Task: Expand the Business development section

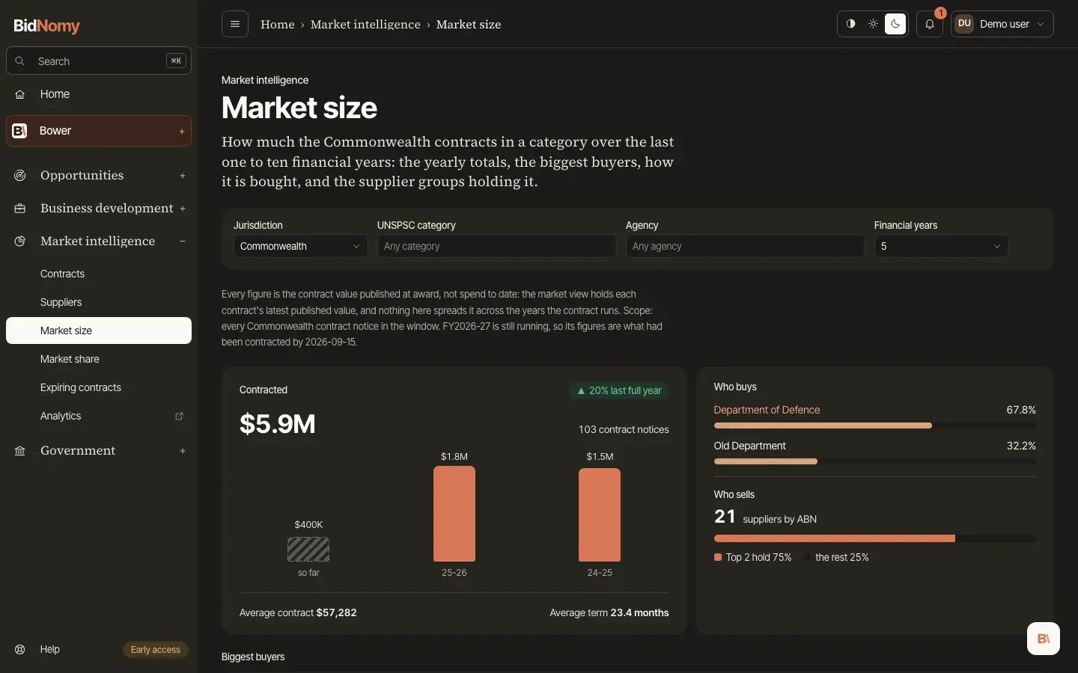Action: pos(99,208)
